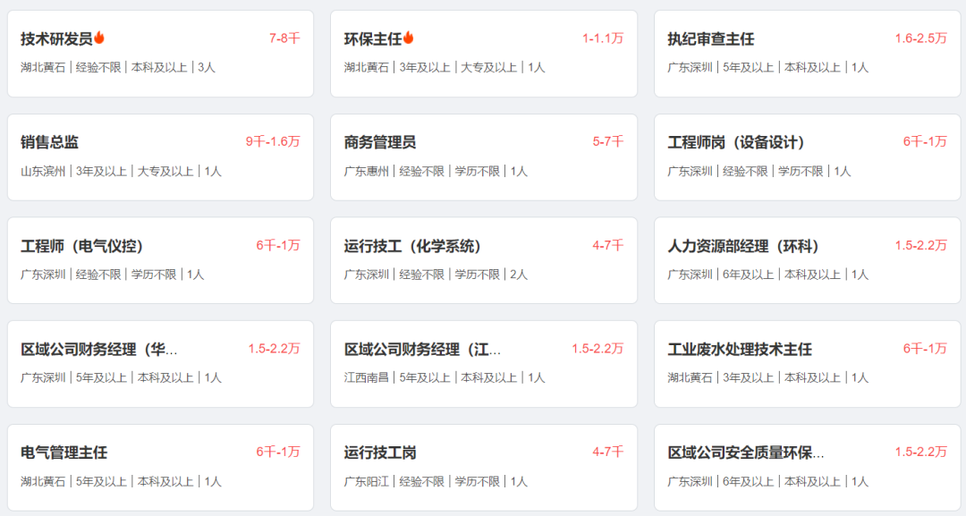Screen dimensions: 966x516
Task: Click the details line under 工程师(电气仪控)
Action: [112, 275]
